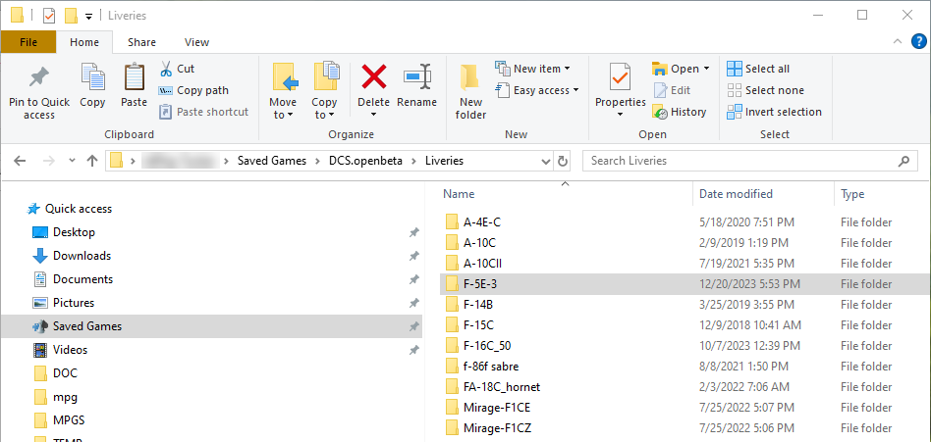Screen dimensions: 931x442
Task: Switch to the Share ribbon tab
Action: pos(141,42)
